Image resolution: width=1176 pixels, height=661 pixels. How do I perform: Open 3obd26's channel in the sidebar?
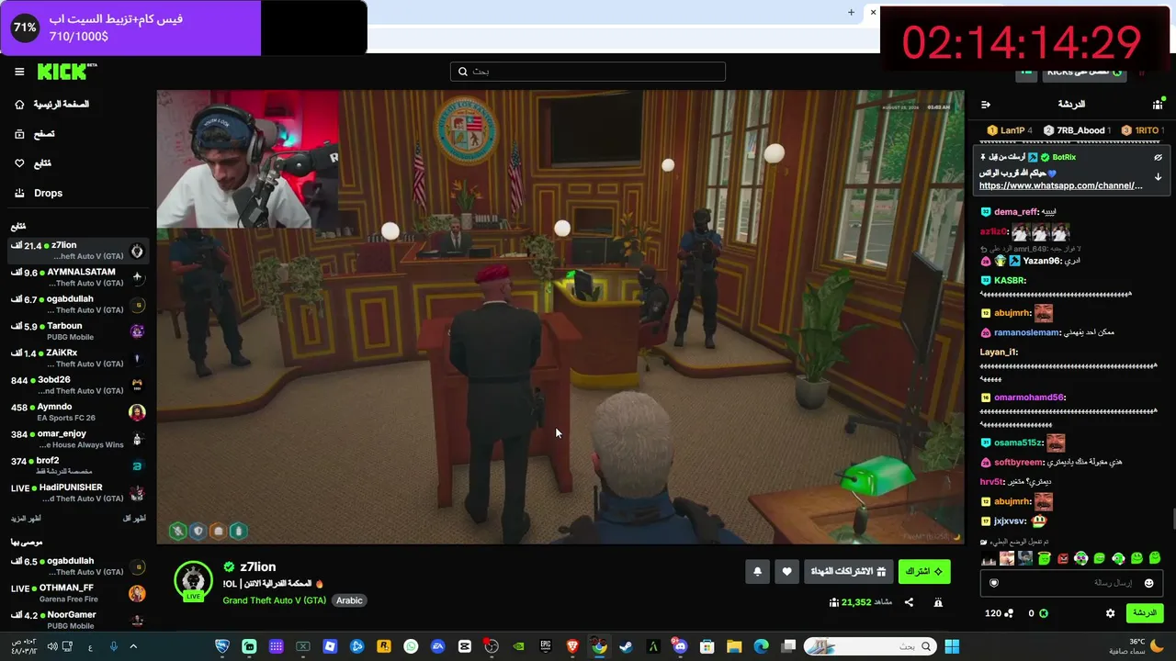(x=78, y=385)
